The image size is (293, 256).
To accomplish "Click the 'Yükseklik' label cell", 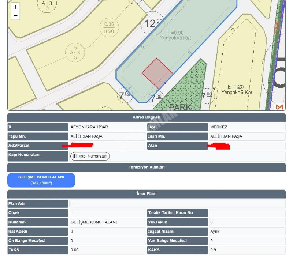I will 178,222.
